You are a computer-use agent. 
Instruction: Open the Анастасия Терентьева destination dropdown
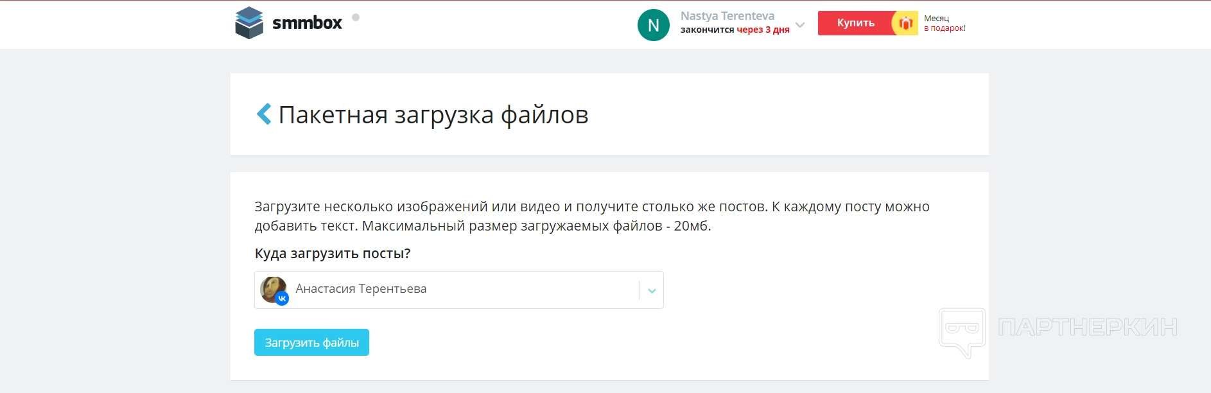[x=458, y=290]
